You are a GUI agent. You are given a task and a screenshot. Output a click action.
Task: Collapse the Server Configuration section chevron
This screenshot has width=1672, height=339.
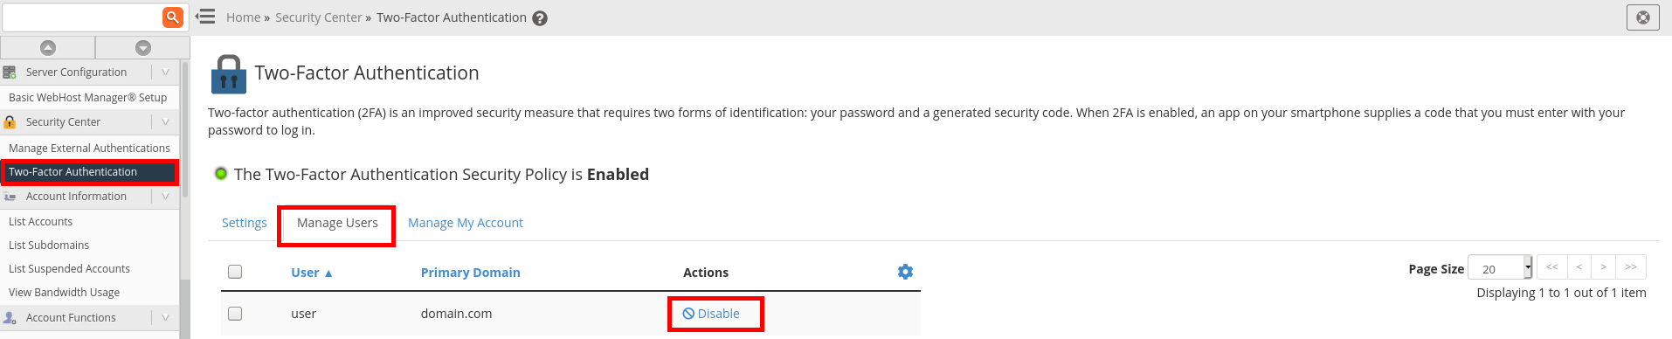(166, 73)
